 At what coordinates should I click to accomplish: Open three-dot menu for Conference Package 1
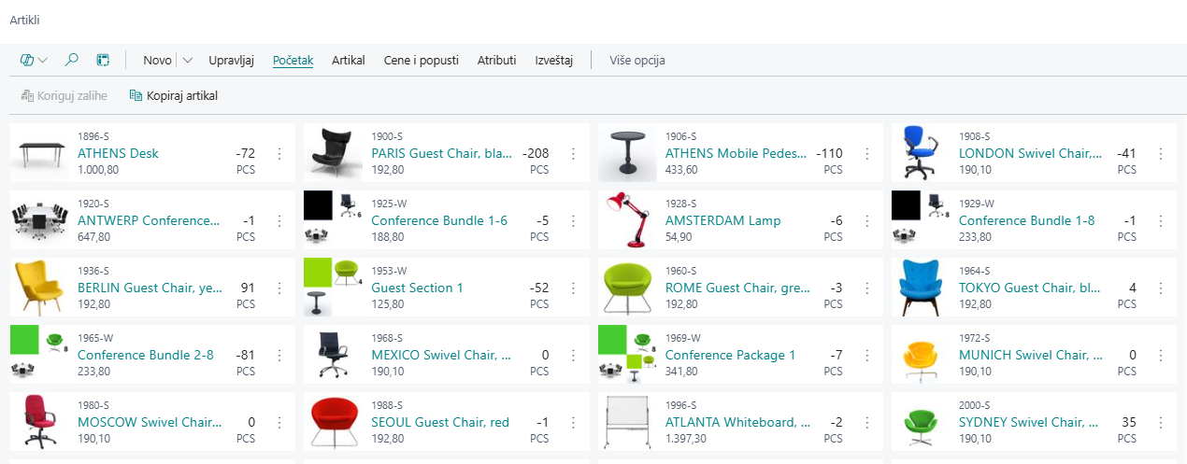click(x=867, y=355)
